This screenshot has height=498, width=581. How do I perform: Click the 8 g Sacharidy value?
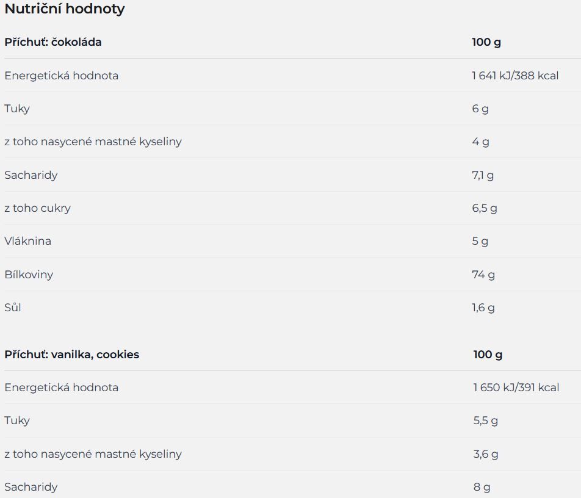coord(482,487)
